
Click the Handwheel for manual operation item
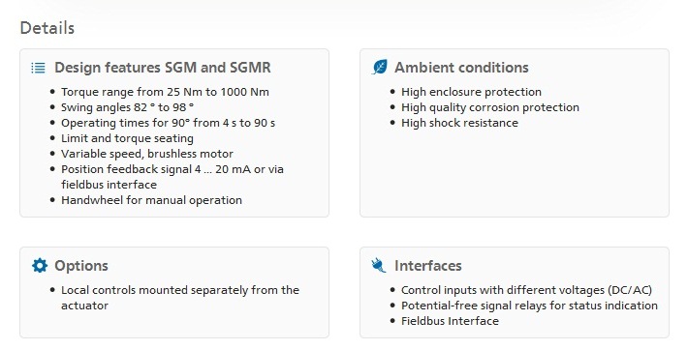pos(151,200)
